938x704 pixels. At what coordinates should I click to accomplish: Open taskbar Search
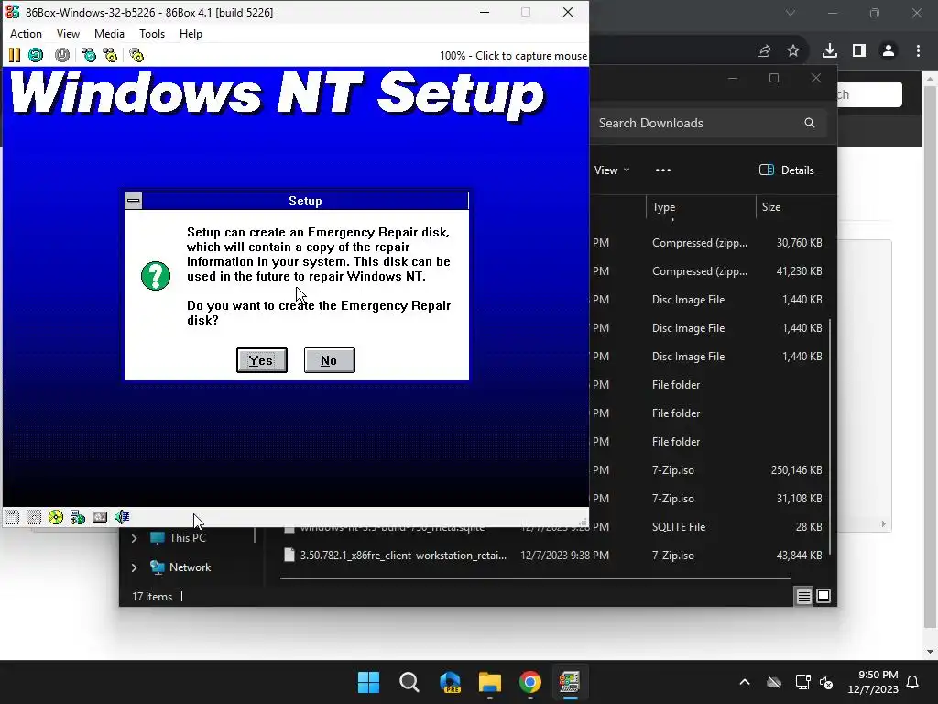[x=409, y=682]
